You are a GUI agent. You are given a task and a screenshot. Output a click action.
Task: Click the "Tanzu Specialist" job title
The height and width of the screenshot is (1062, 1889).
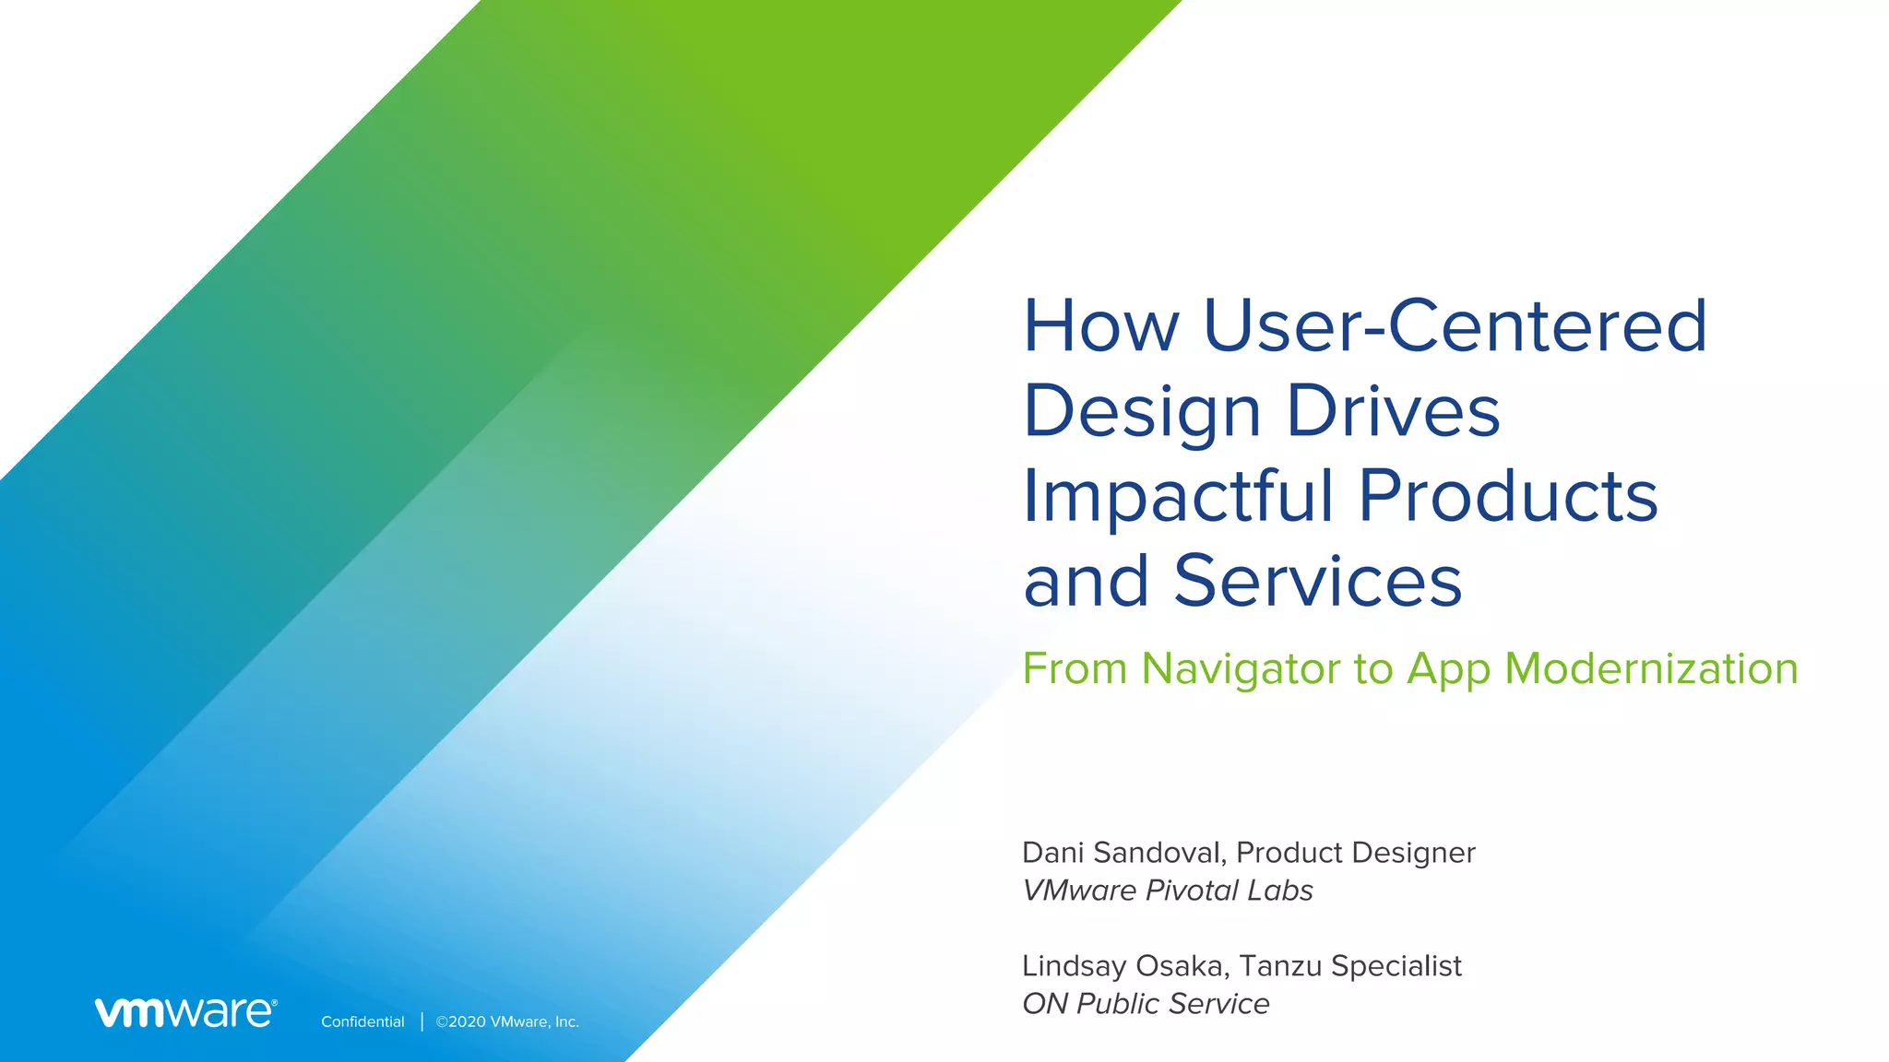(1349, 966)
